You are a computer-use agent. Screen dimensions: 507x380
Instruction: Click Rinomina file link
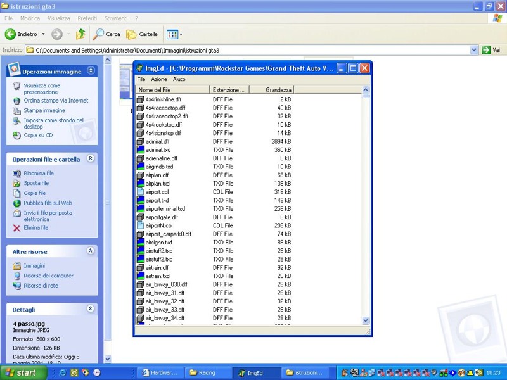click(x=39, y=173)
